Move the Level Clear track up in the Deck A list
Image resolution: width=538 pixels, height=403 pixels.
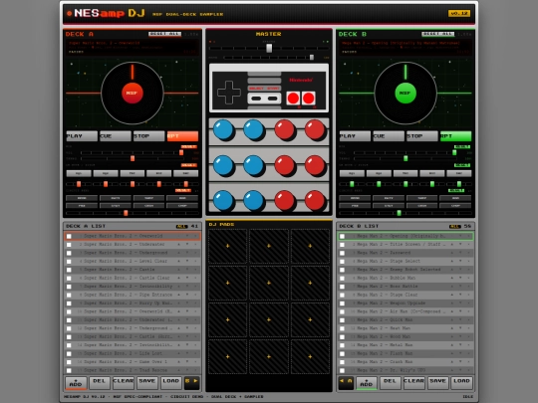[x=178, y=261]
